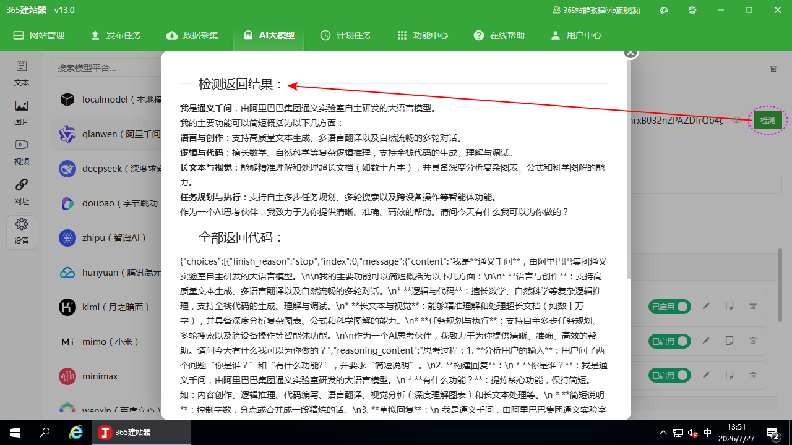The width and height of the screenshot is (792, 445).
Task: Click the 全部返回代码： heading
Action: pos(241,237)
